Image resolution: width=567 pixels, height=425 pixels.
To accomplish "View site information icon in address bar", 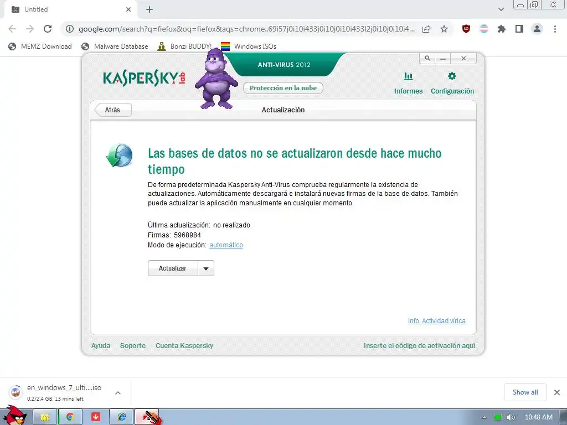I will click(x=70, y=29).
